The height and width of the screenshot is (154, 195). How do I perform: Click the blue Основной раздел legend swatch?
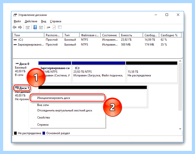point(44,133)
